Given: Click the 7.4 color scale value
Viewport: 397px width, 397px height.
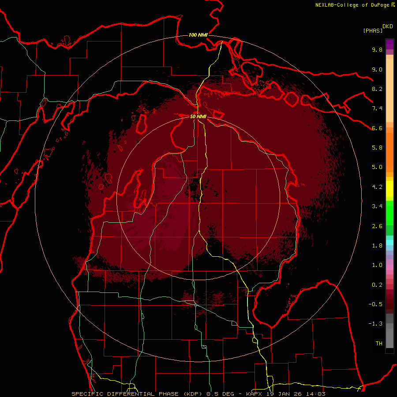Looking at the screenshot, I should click(x=377, y=109).
